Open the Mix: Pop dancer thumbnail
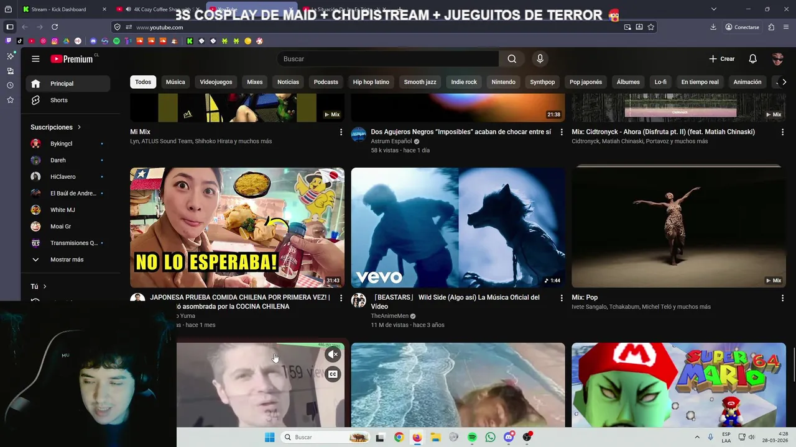The height and width of the screenshot is (447, 796). point(678,228)
